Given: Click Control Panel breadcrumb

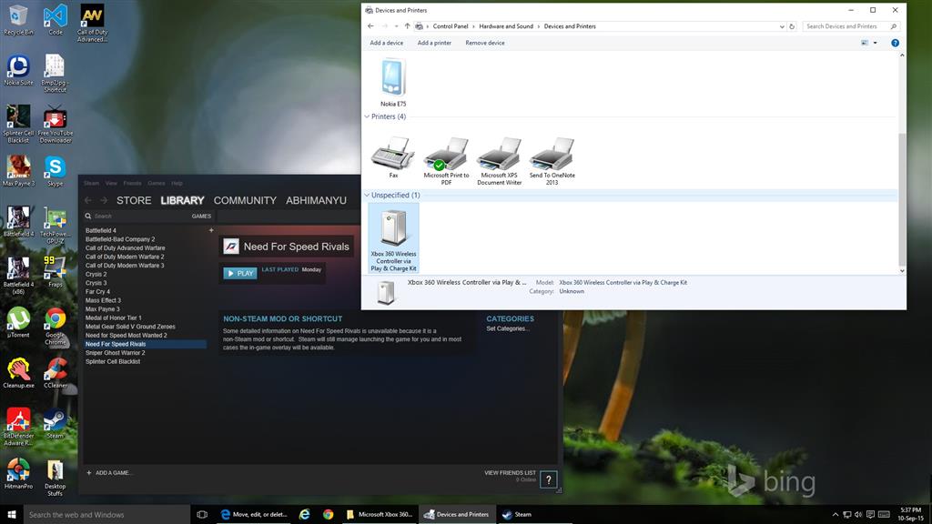Looking at the screenshot, I should tap(451, 26).
